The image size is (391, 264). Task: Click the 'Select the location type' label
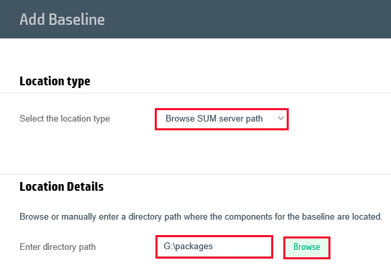(65, 119)
